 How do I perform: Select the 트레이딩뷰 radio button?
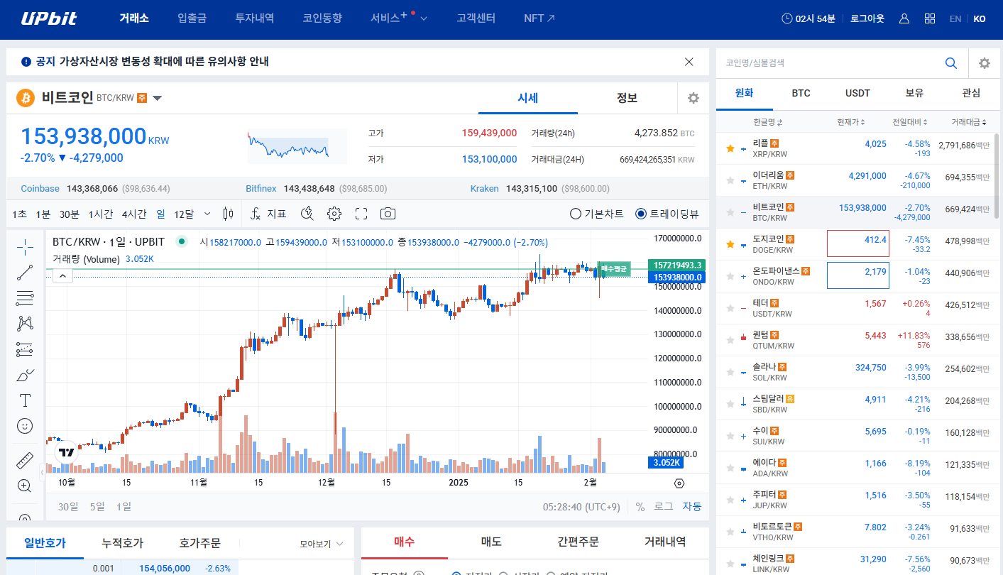tap(641, 214)
